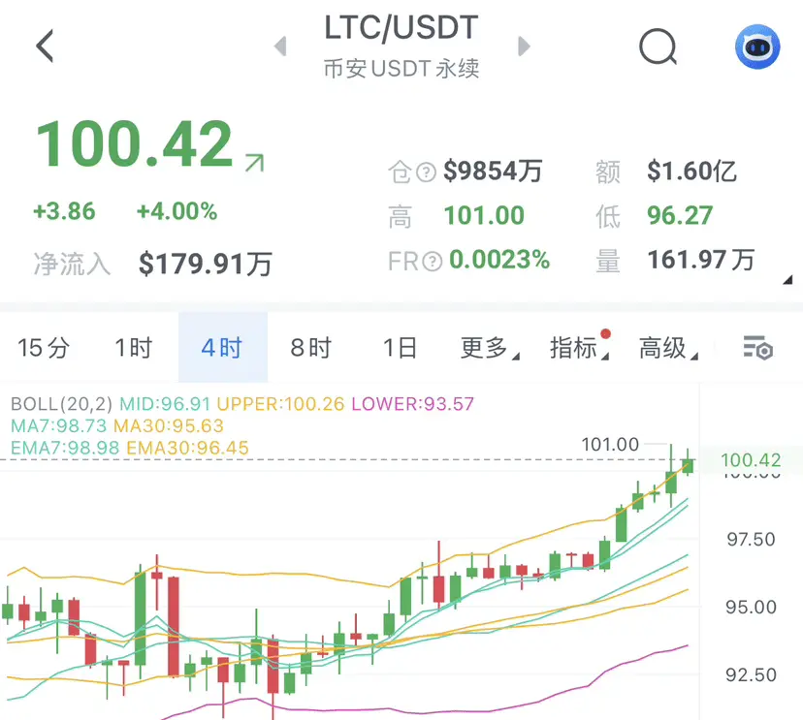Tap the volume 161.97万 value

click(701, 260)
